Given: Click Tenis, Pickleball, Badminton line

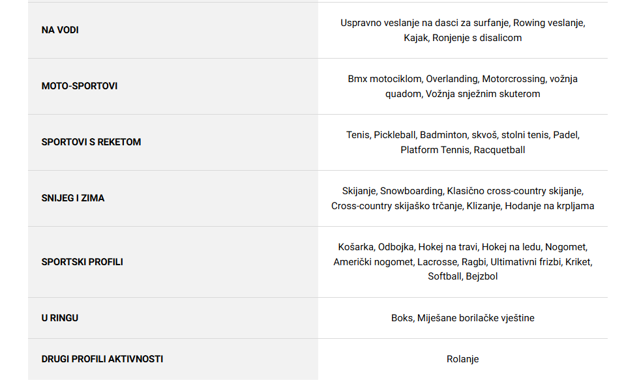Looking at the screenshot, I should (462, 136).
